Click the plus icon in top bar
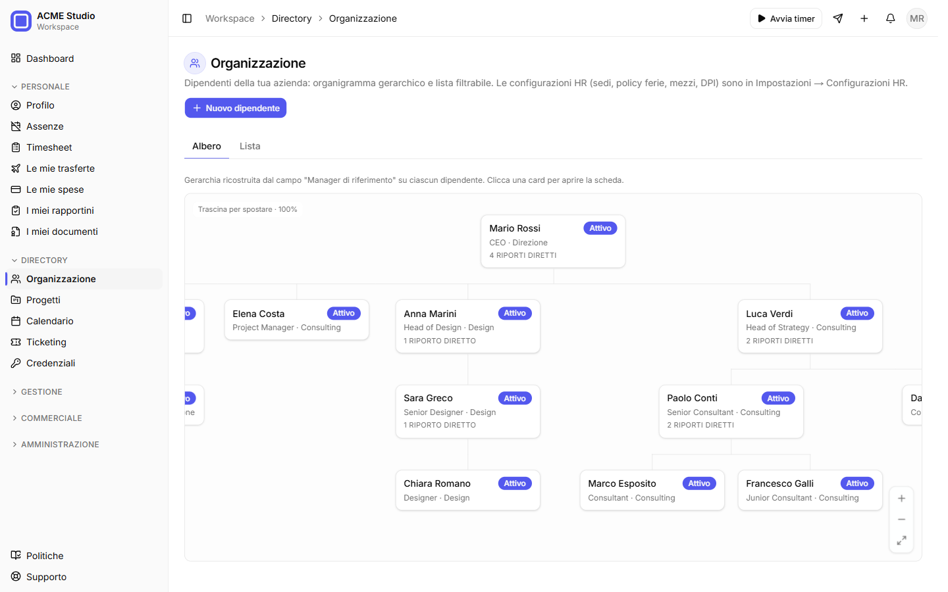The image size is (948, 592). (x=864, y=18)
